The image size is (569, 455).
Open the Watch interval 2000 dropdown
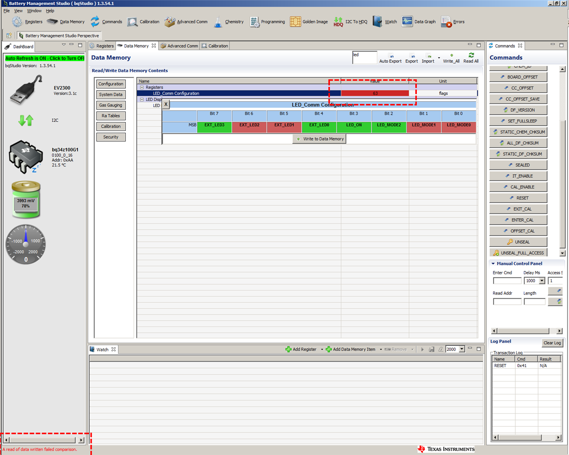tap(461, 350)
